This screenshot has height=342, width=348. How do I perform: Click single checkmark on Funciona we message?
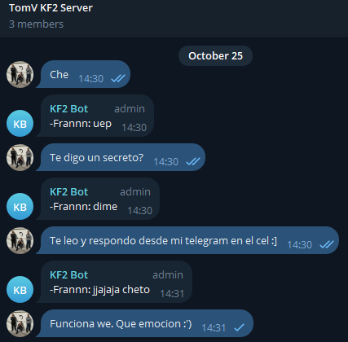click(239, 327)
